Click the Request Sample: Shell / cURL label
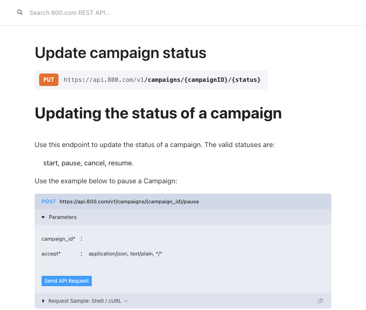Screen dimensions: 366x310 [85, 301]
